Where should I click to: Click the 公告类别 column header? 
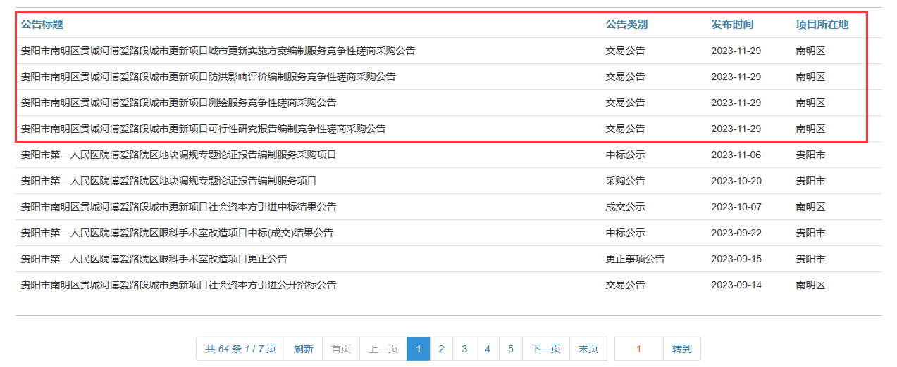[626, 25]
